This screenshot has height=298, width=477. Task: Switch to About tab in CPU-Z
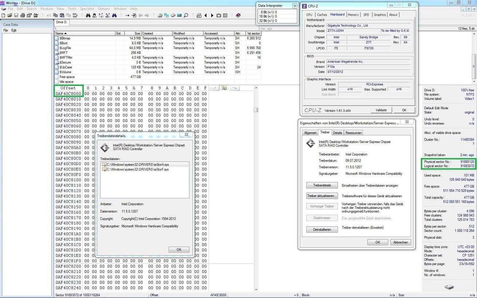(393, 15)
